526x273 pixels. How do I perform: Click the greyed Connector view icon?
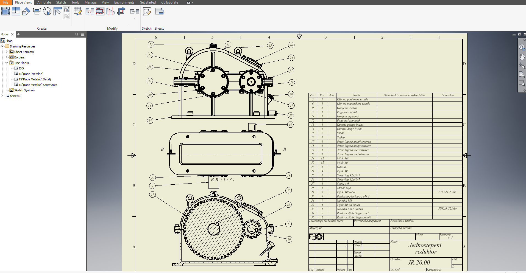click(66, 16)
